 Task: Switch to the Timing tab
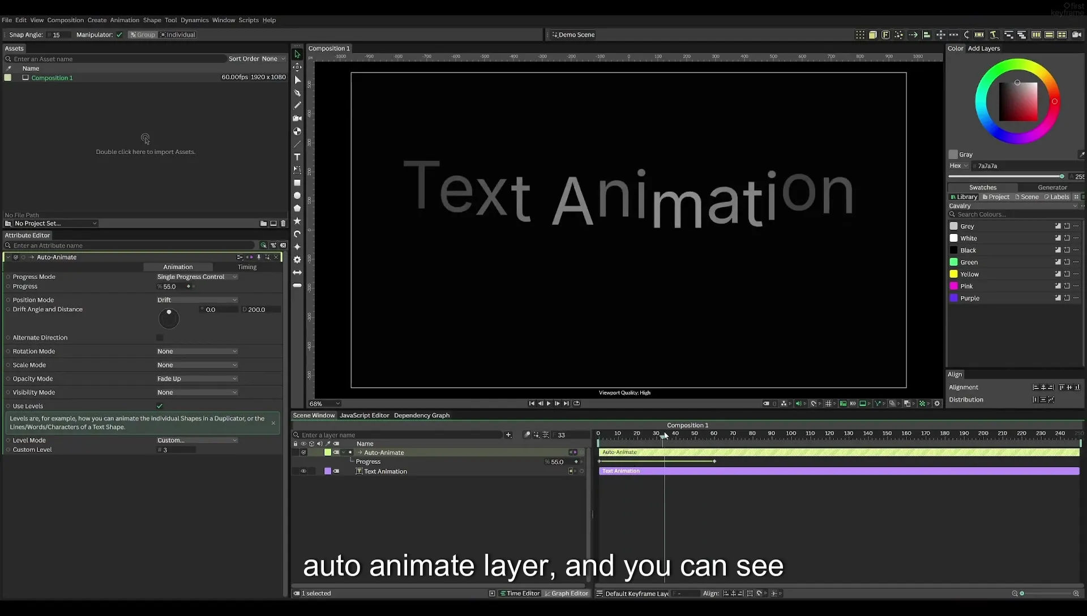coord(247,267)
